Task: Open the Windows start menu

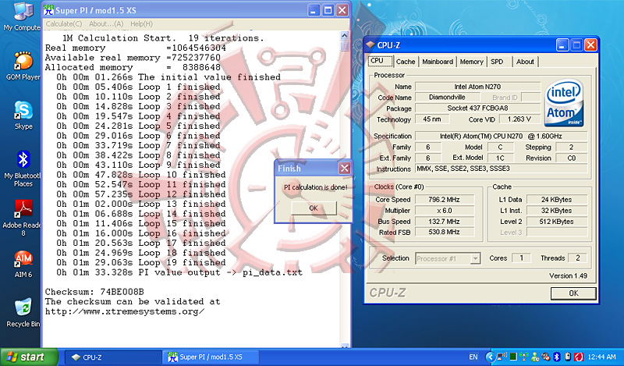Action: [30, 357]
